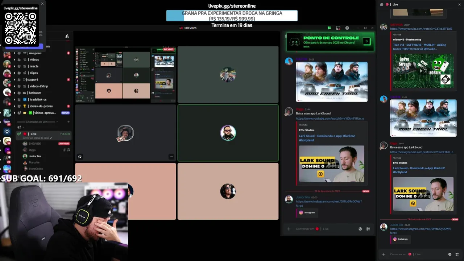Open apps icon in overlay chat input
The image size is (464, 261).
click(x=457, y=254)
